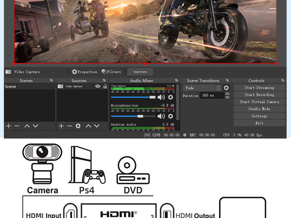
Task: Increase transition duration with up arrow
Action: coord(227,94)
